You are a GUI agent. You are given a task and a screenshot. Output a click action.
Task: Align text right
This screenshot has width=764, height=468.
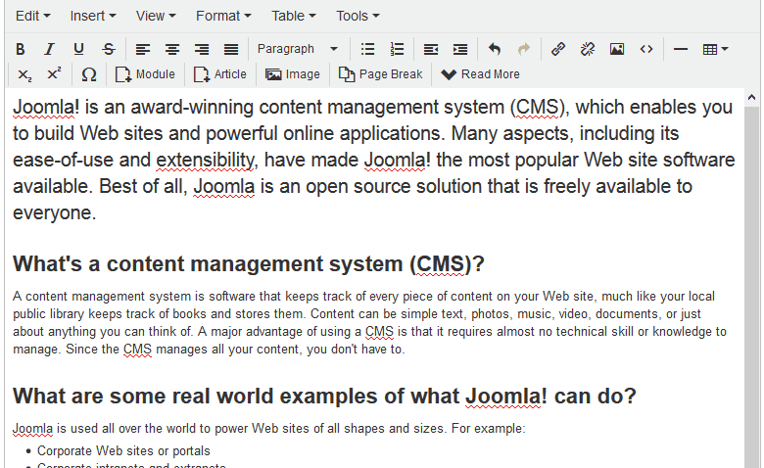tap(201, 49)
